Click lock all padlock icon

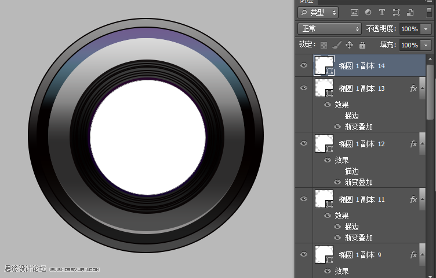(x=362, y=45)
